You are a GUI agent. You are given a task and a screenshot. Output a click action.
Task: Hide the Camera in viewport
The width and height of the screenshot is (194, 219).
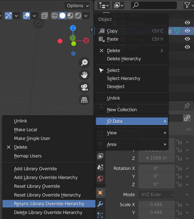(x=187, y=39)
